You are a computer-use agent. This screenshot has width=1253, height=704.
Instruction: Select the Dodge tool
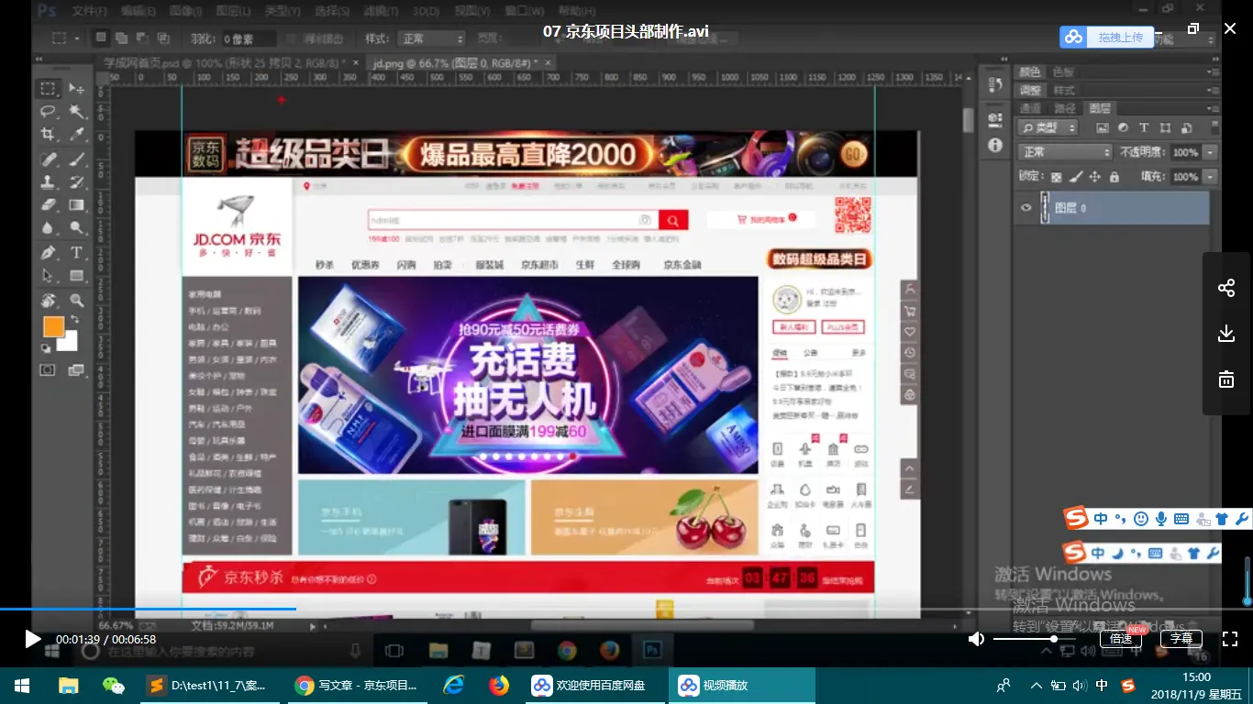pyautogui.click(x=77, y=228)
